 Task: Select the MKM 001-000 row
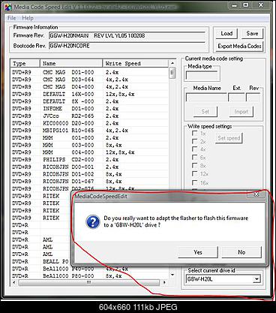click(x=89, y=137)
